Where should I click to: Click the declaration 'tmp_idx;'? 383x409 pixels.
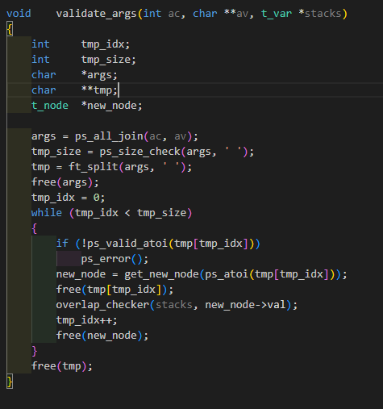point(106,44)
